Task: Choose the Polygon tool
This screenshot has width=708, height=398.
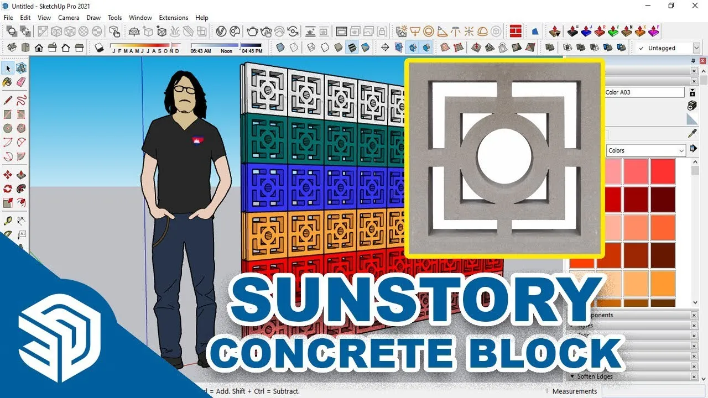Action: 21,128
